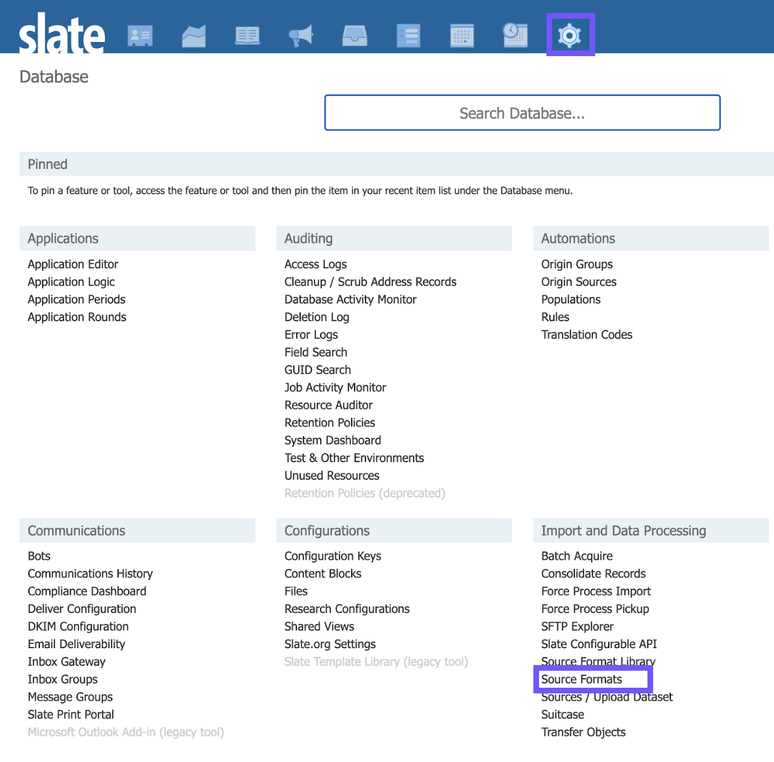The image size is (774, 762).
Task: Open the Reader book icon
Action: (247, 36)
